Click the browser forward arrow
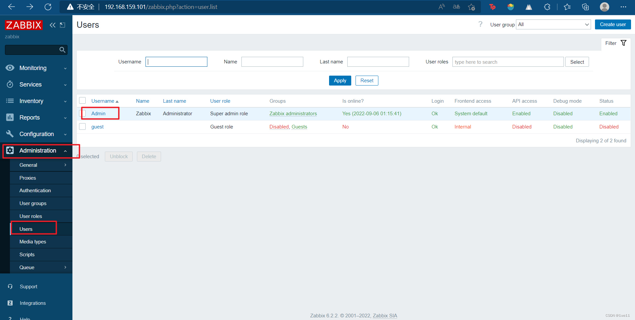 coord(30,7)
